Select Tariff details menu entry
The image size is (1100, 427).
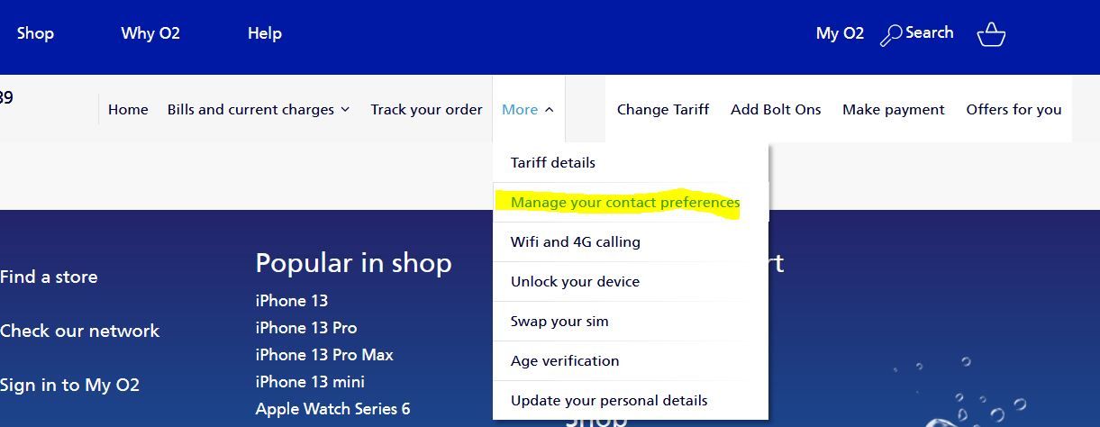[x=553, y=163]
